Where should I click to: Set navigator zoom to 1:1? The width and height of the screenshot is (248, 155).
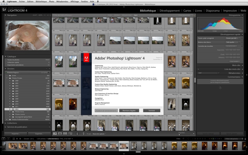click(x=45, y=15)
